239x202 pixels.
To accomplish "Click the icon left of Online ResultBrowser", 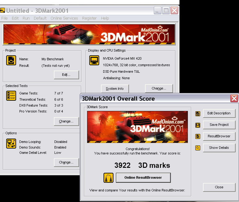I will pyautogui.click(x=108, y=178).
